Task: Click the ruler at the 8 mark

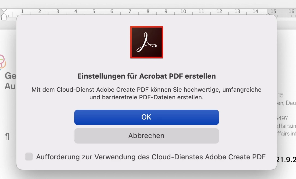Action: [x=148, y=11]
